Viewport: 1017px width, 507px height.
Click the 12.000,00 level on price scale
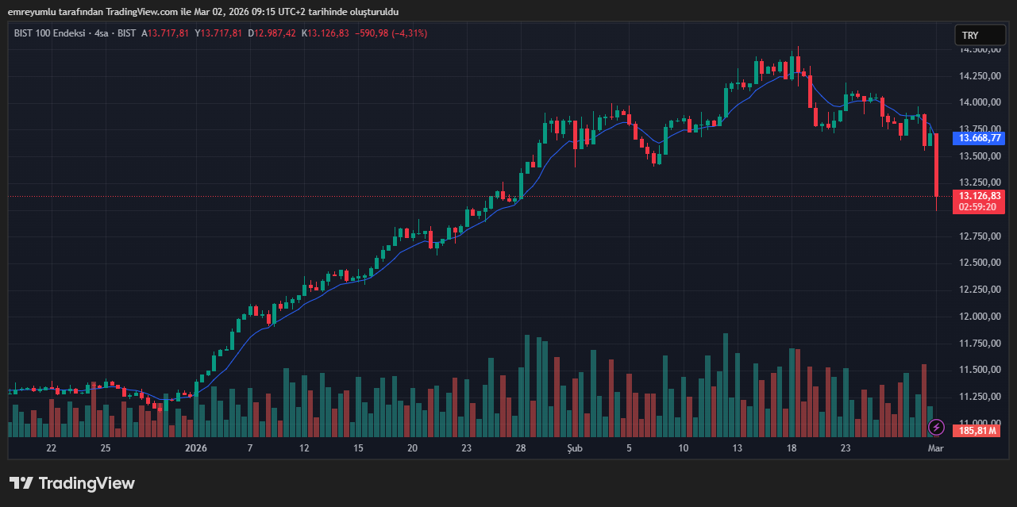coord(980,317)
